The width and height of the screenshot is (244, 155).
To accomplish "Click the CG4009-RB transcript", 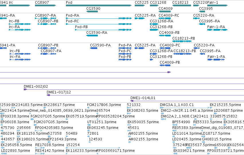I will pos(165,36).
